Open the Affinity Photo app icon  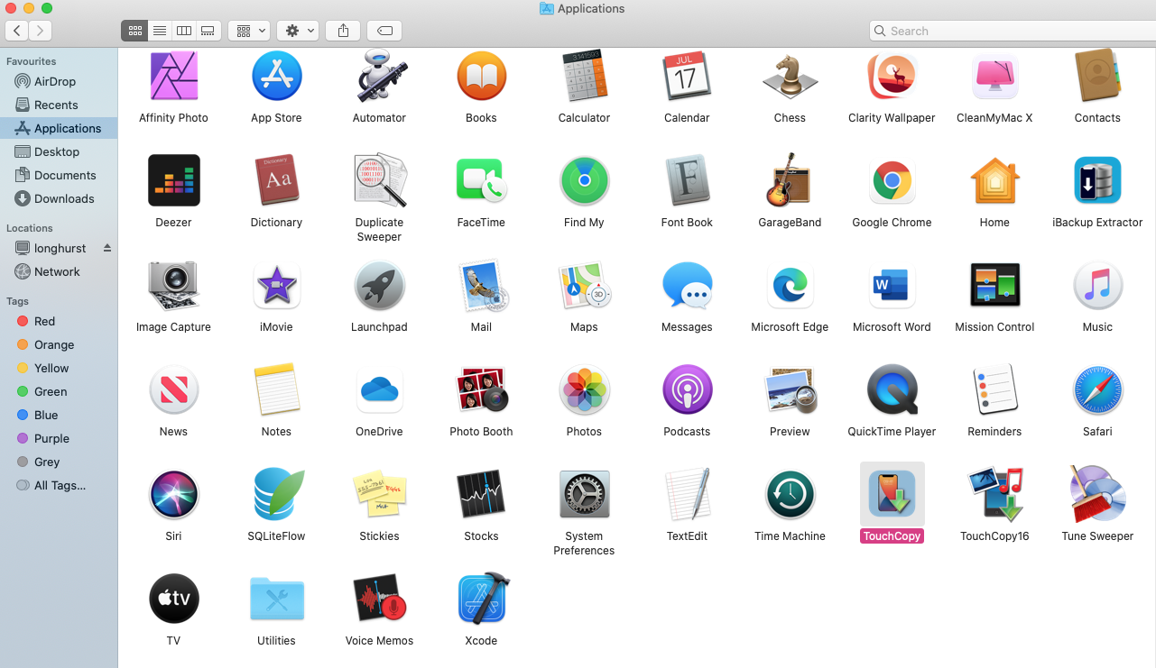tap(173, 78)
